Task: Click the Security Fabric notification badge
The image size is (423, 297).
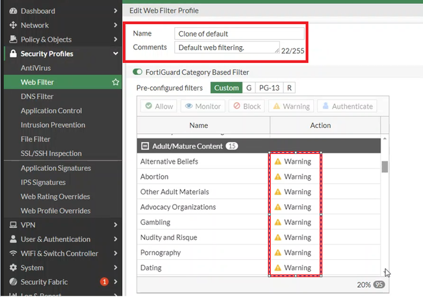Action: (104, 281)
